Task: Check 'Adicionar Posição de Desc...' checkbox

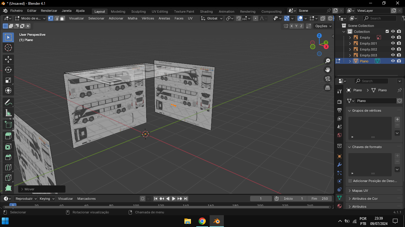Action: click(350, 181)
